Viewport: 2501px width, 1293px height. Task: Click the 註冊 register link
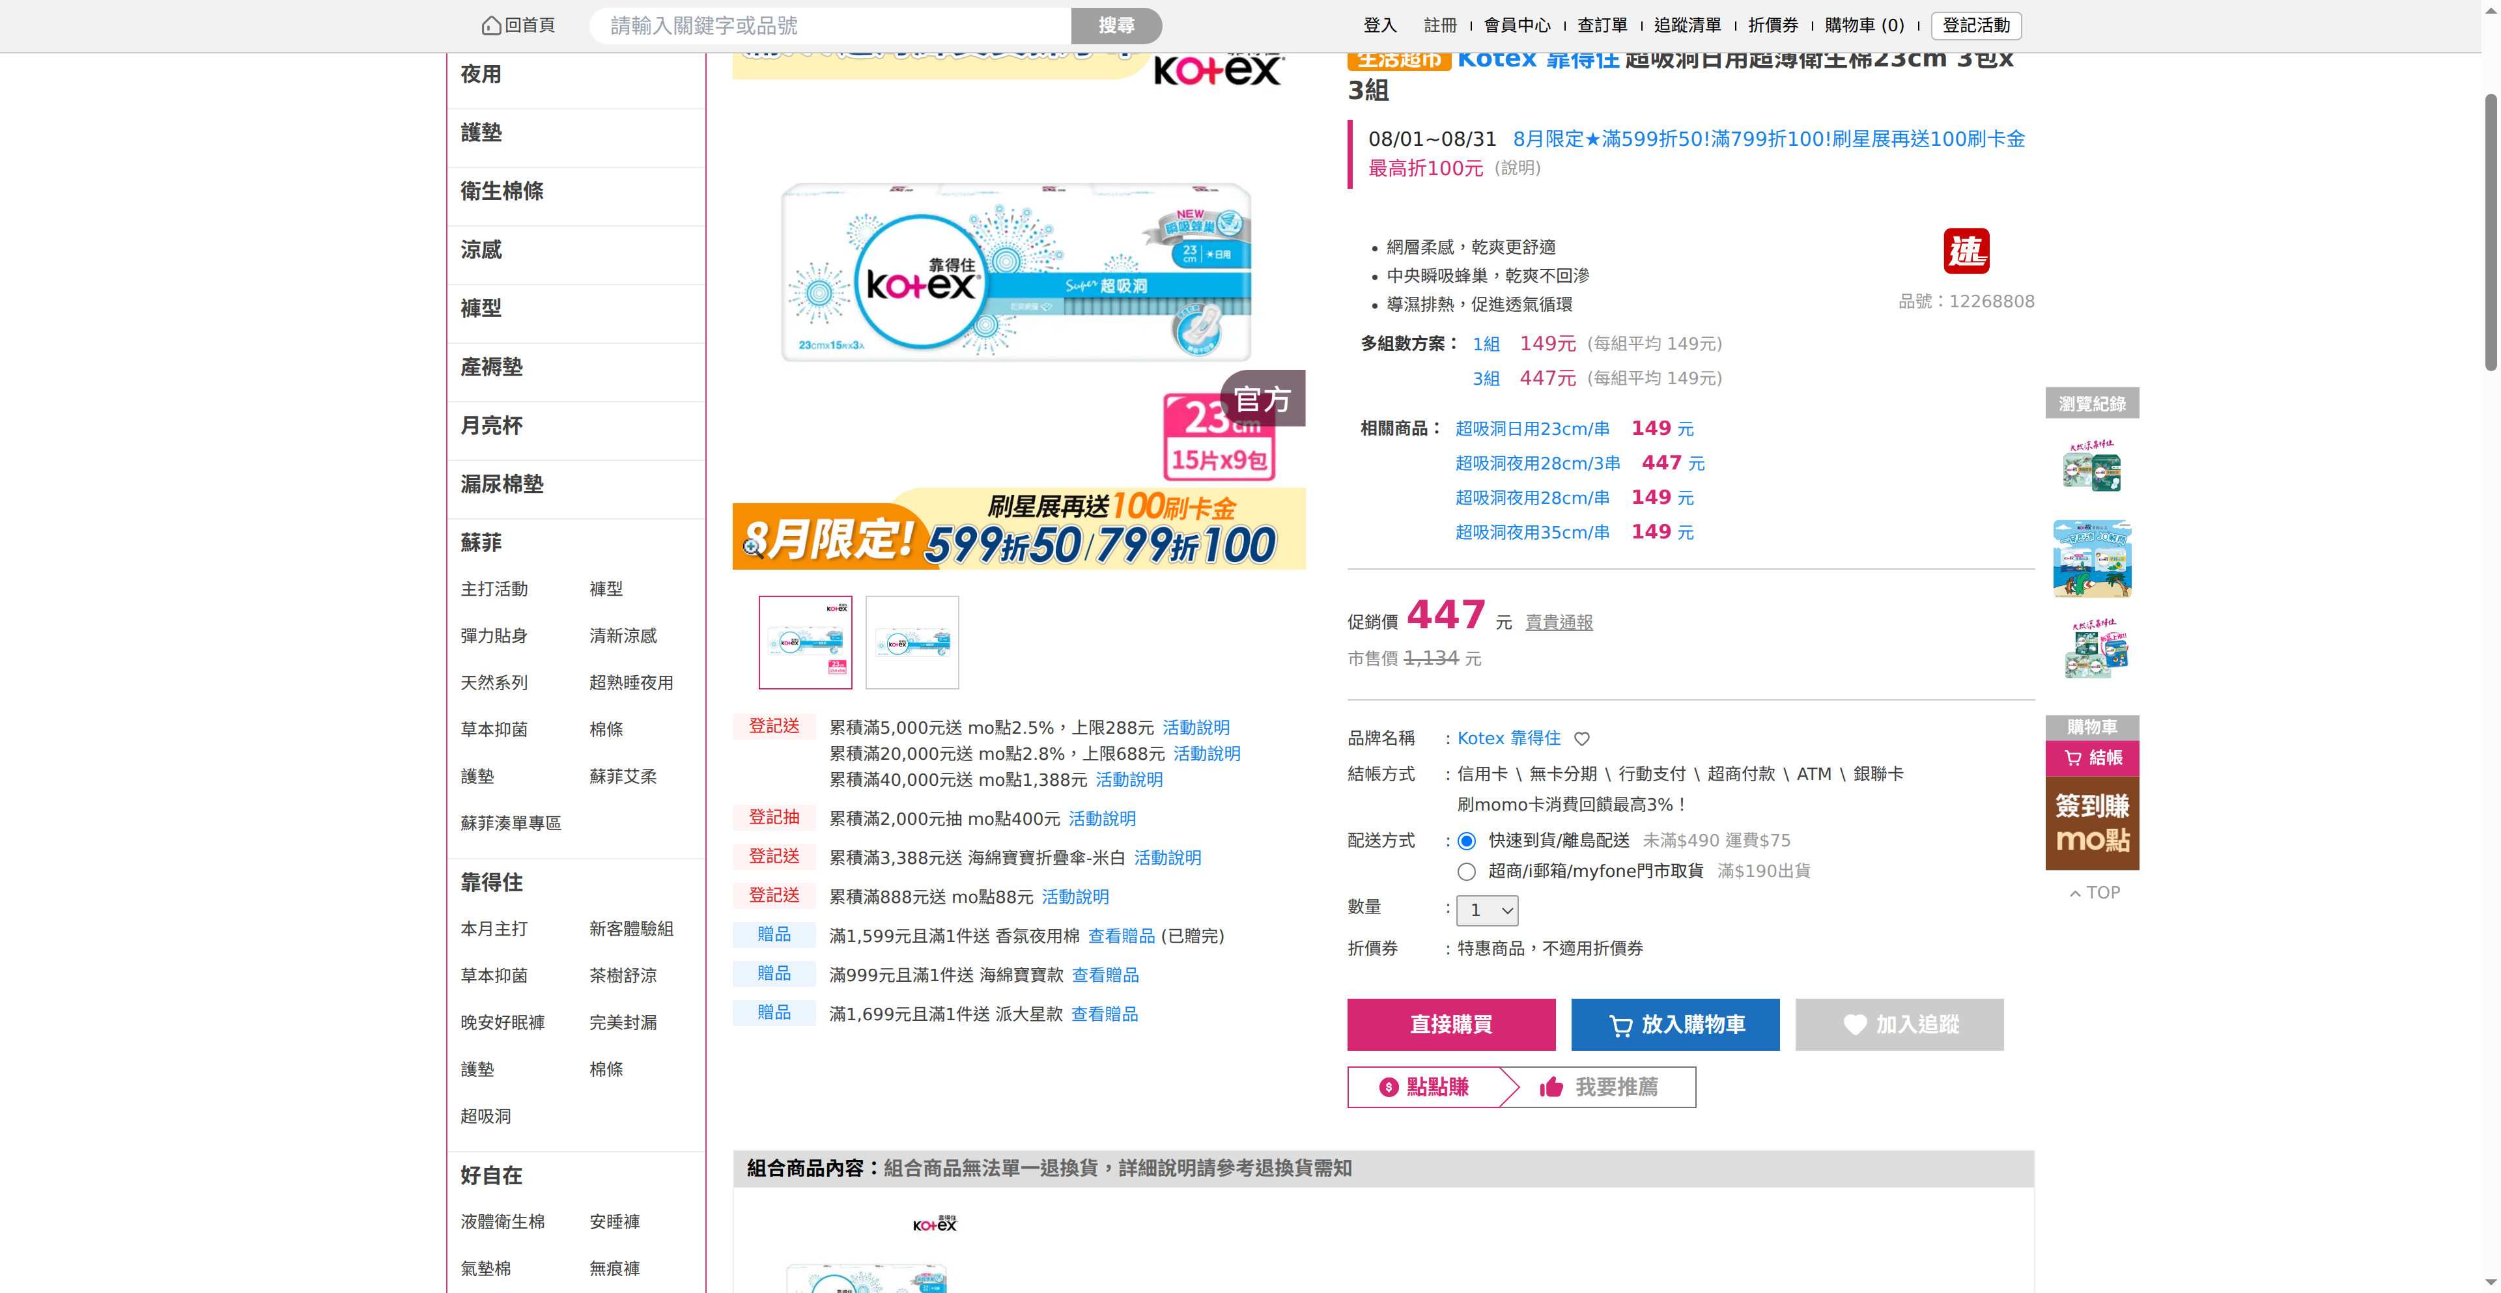pyautogui.click(x=1441, y=26)
